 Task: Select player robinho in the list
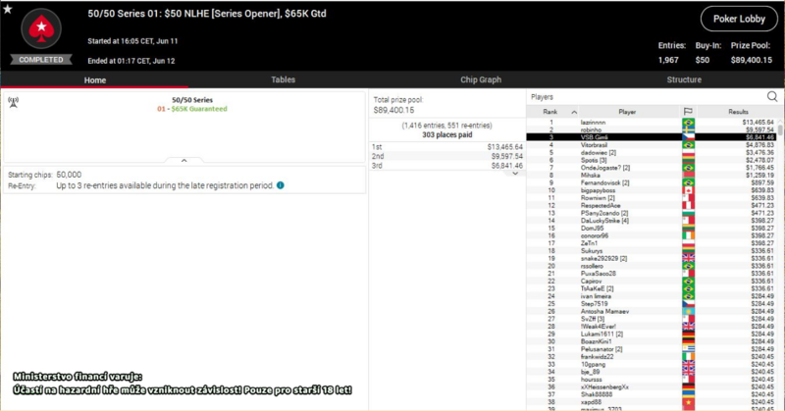point(591,129)
